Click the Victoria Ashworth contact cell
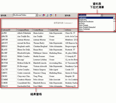 pyautogui.click(x=40, y=66)
